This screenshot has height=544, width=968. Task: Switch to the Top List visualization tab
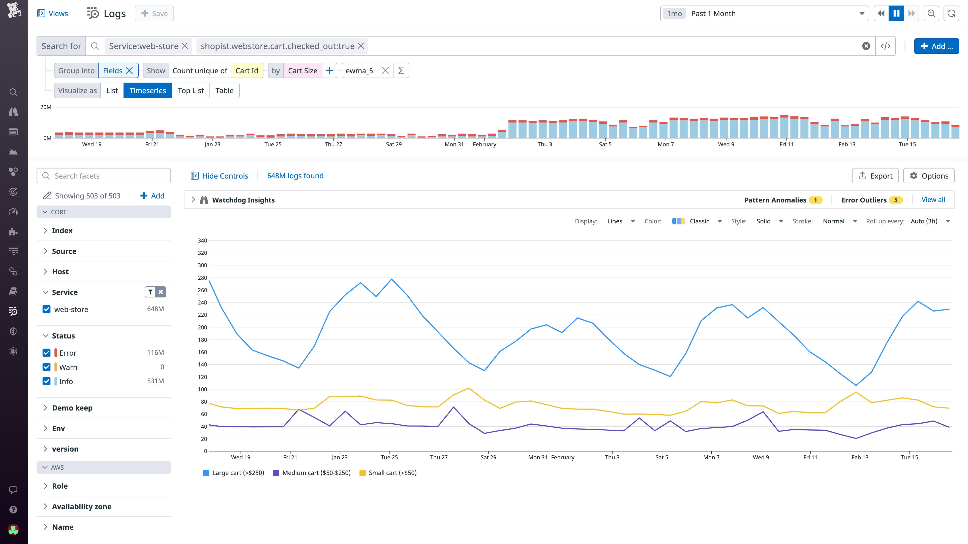pos(191,90)
